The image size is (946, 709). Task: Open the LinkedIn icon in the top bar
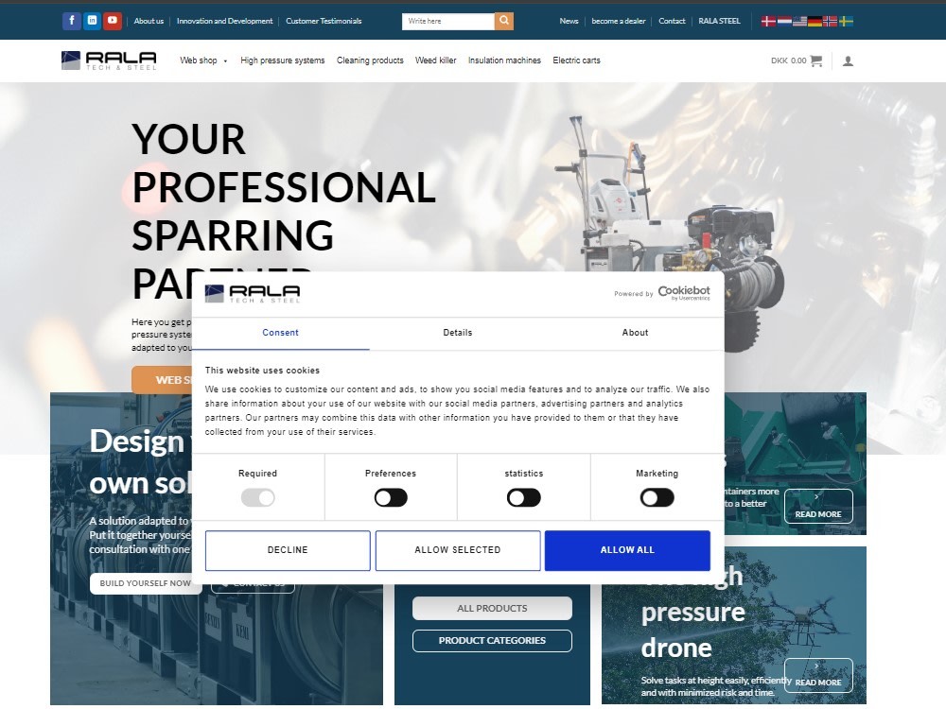[93, 21]
